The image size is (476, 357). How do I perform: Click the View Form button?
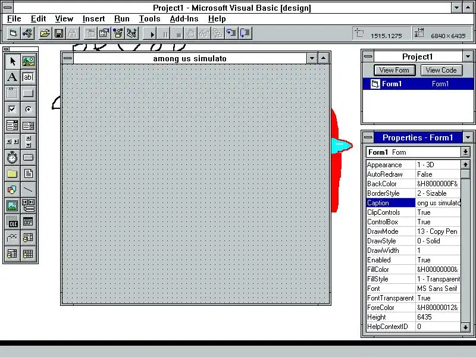(394, 70)
